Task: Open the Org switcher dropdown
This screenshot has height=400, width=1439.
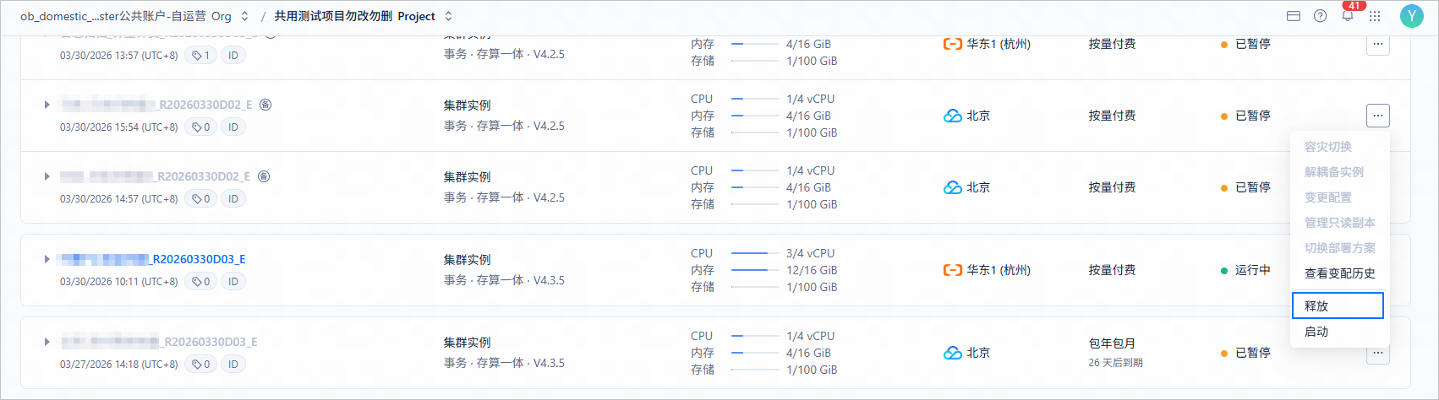Action: [x=245, y=16]
